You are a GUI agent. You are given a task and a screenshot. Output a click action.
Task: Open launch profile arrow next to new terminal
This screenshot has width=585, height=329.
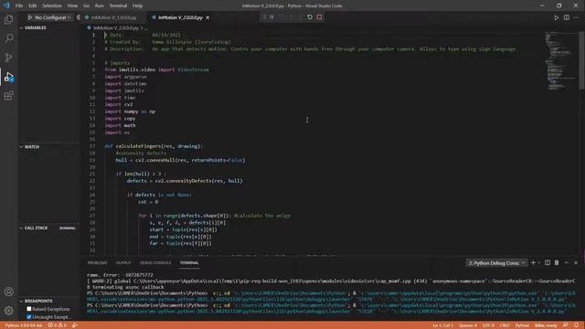(539, 263)
